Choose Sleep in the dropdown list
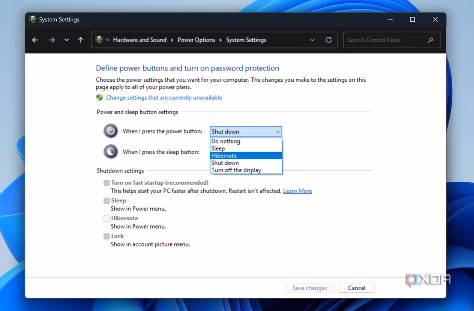Viewport: 474px width, 311px height. (x=246, y=148)
